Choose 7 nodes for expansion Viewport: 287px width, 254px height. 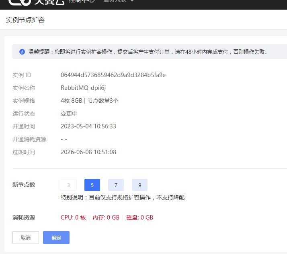[116, 185]
